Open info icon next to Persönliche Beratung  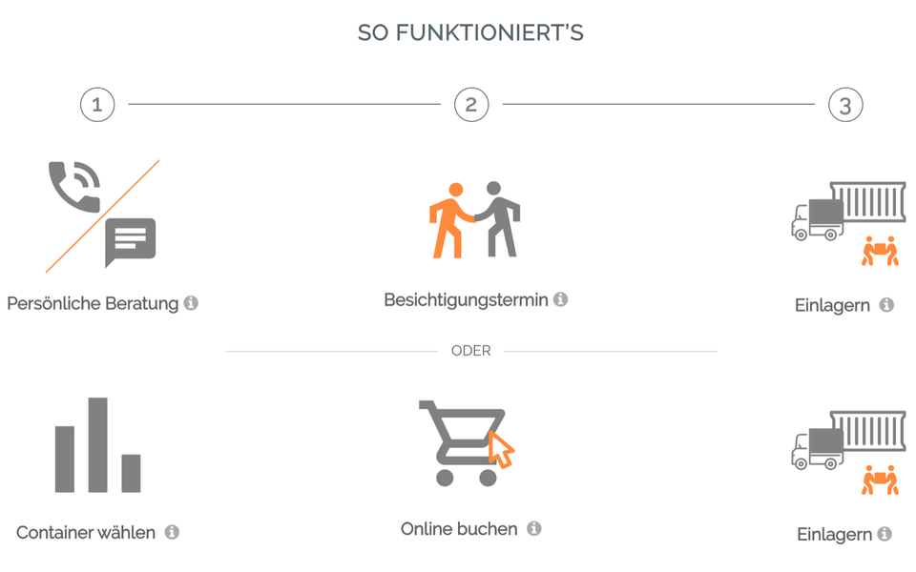[191, 303]
